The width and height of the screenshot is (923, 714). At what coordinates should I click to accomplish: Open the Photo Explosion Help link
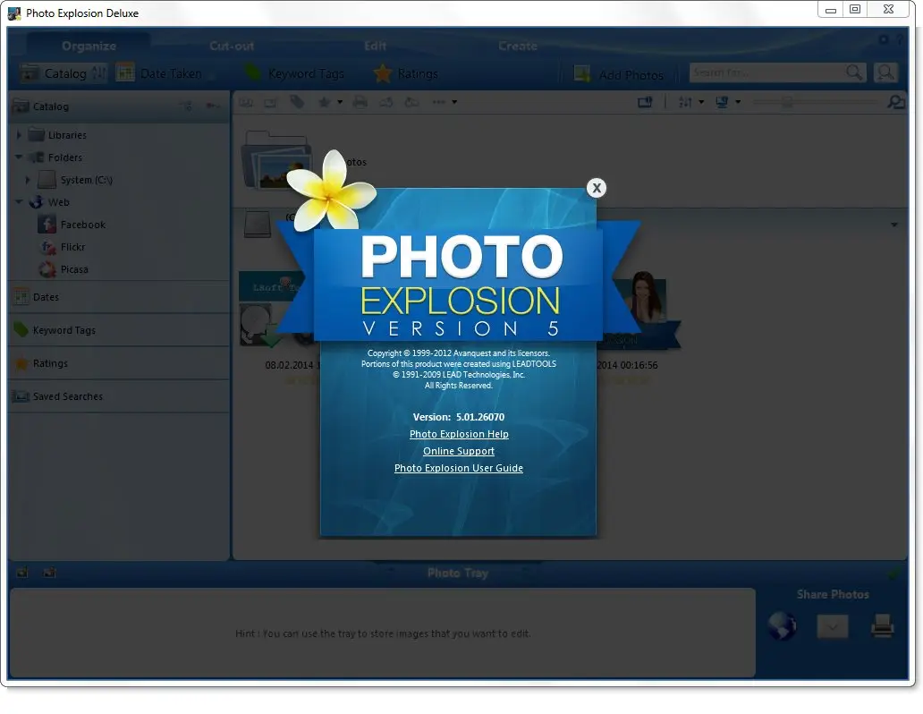click(459, 434)
